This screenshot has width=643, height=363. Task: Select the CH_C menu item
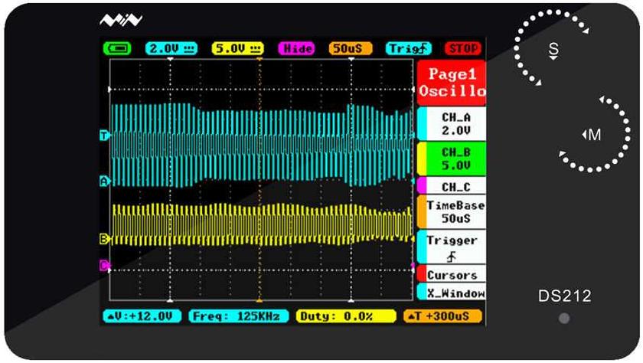click(452, 186)
